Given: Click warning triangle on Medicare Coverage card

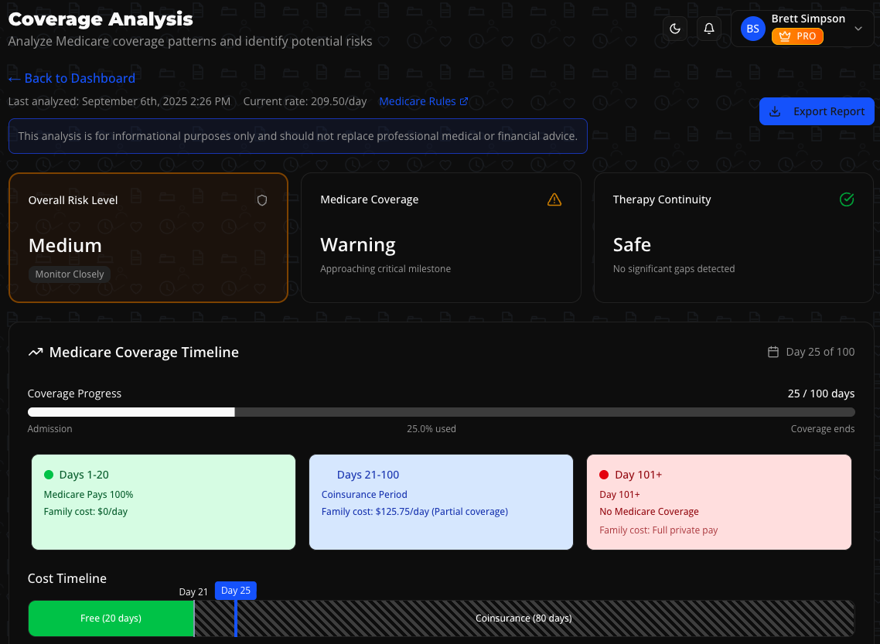Looking at the screenshot, I should [554, 199].
